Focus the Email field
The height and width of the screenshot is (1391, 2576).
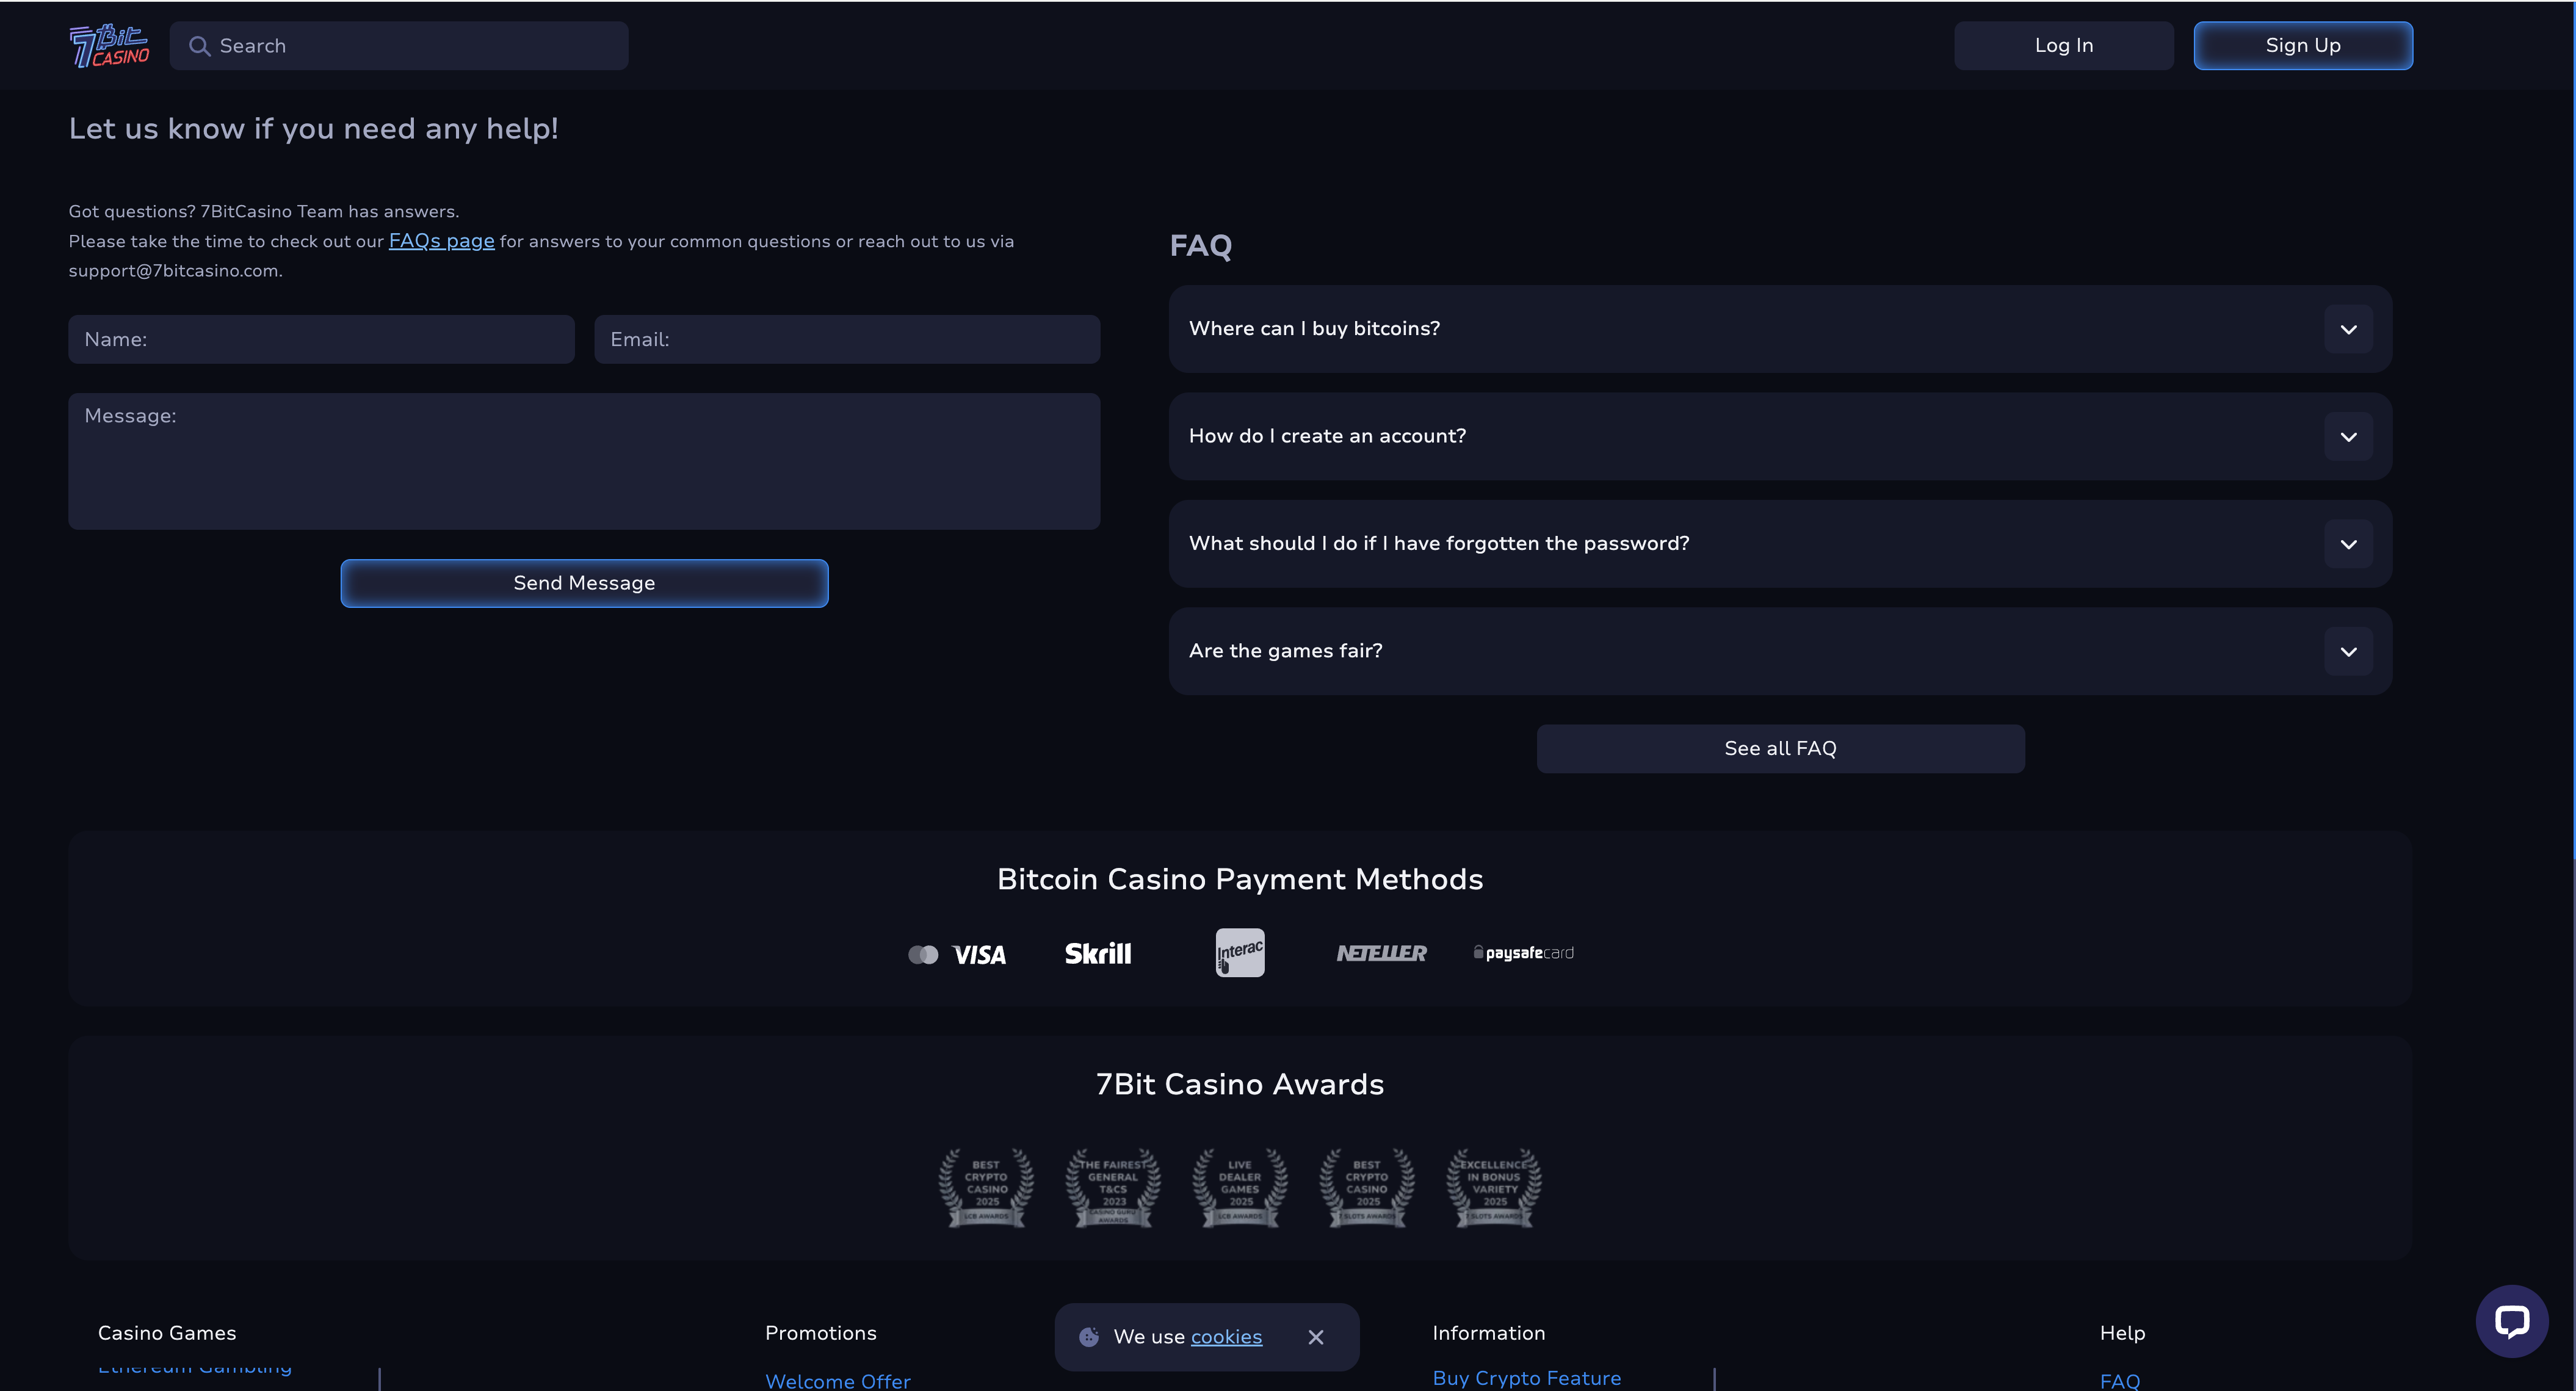[x=847, y=340]
